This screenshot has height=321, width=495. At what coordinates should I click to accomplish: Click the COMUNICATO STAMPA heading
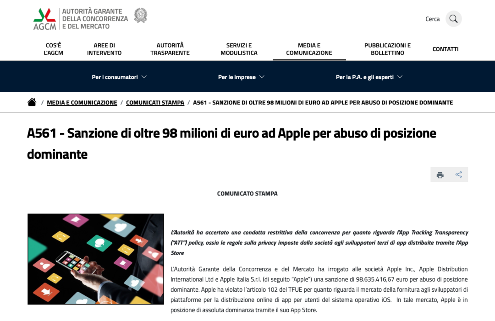[x=247, y=194]
